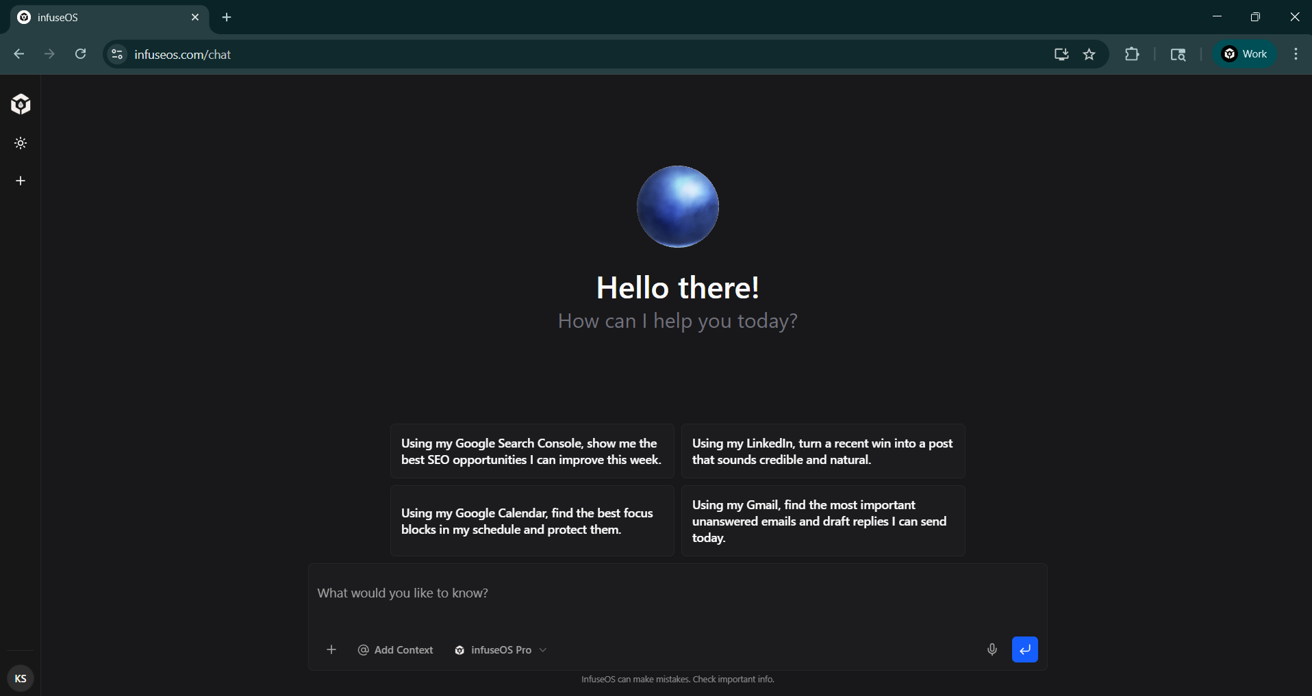
Task: Bookmark this page with the star icon
Action: tap(1089, 54)
